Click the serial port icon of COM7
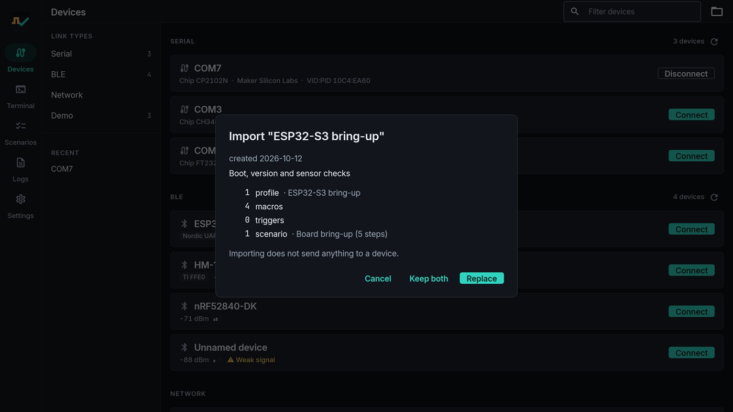Viewport: 733px width, 412px height. 184,68
